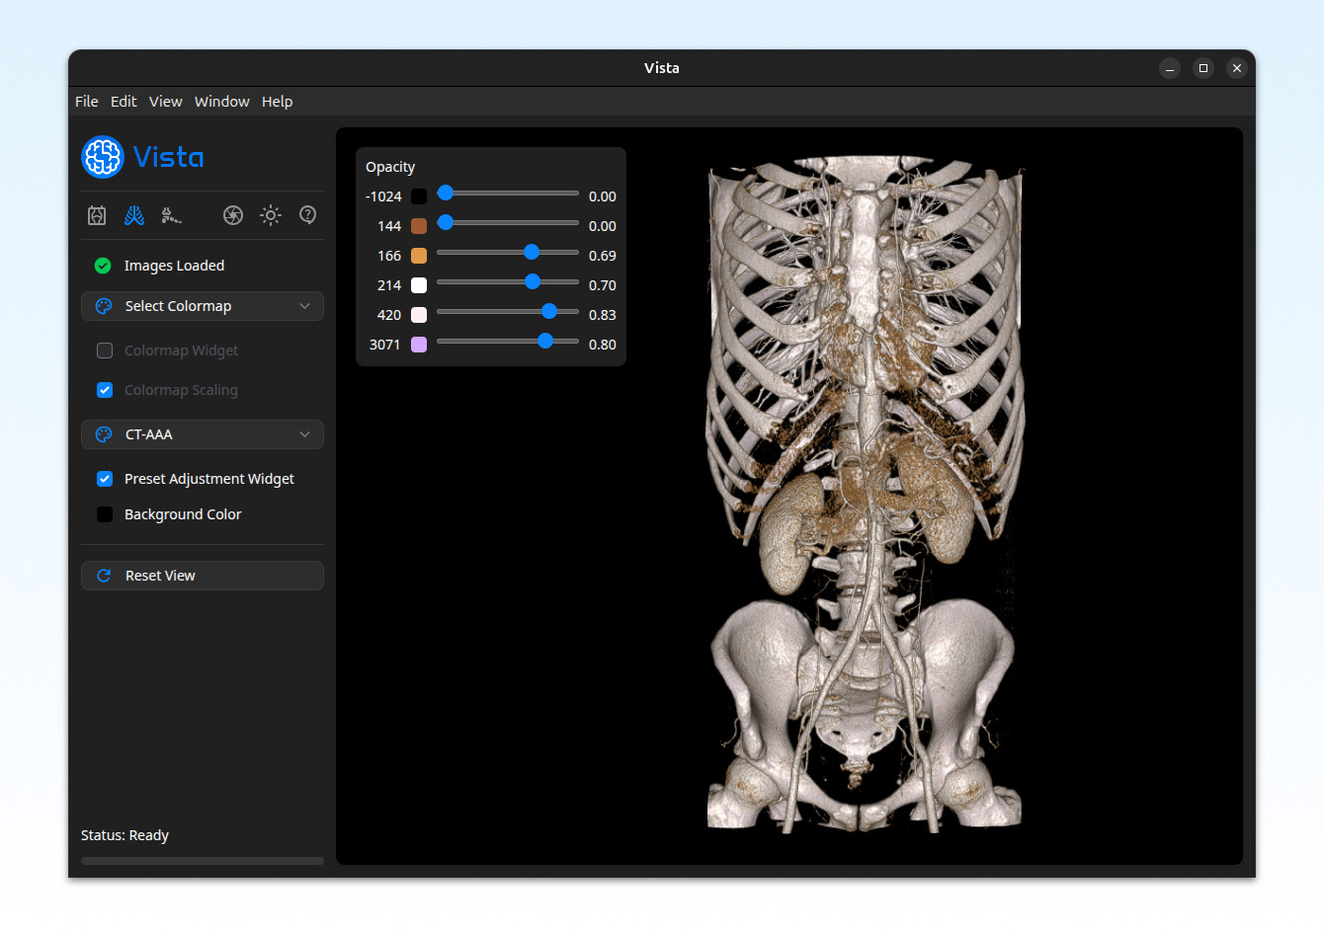Screen dimensions: 1324x933
Task: Disable the Colormap Scaling checkbox
Action: (x=104, y=390)
